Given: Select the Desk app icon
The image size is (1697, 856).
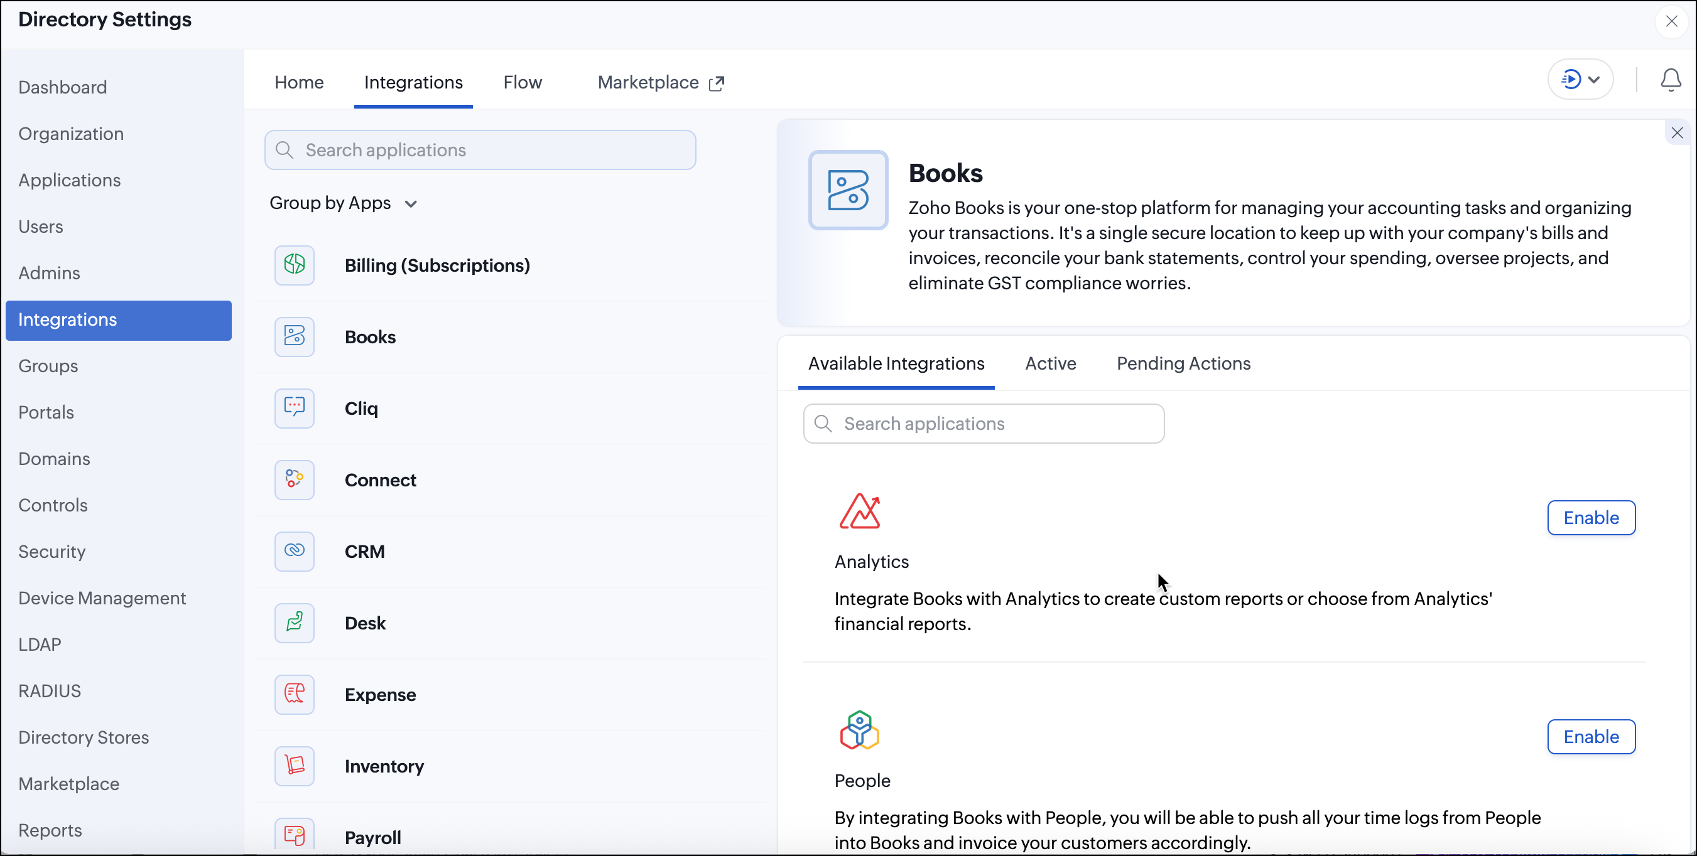Looking at the screenshot, I should (294, 623).
